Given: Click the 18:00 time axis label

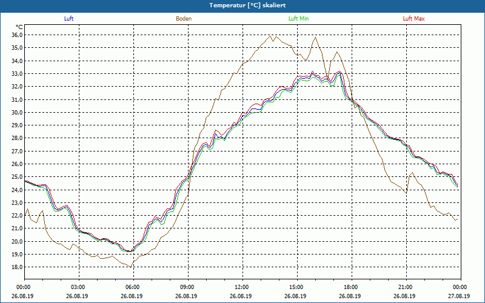Looking at the screenshot, I should coord(352,287).
